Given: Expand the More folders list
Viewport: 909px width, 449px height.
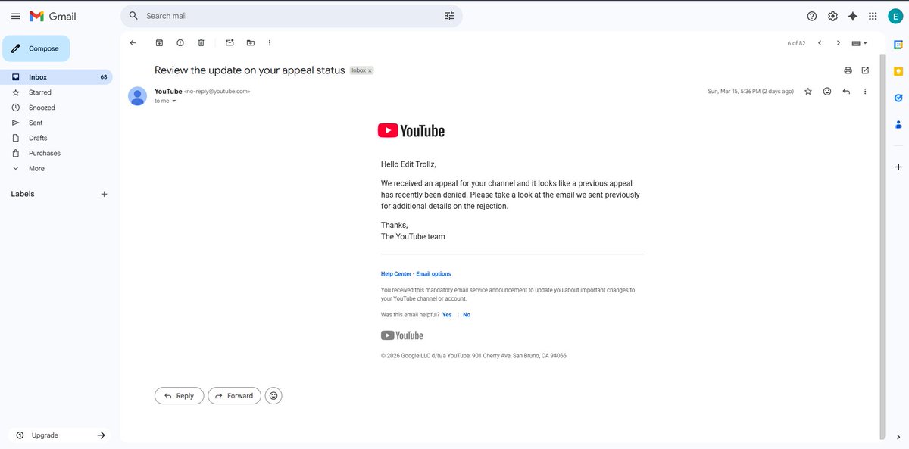Looking at the screenshot, I should 36,168.
